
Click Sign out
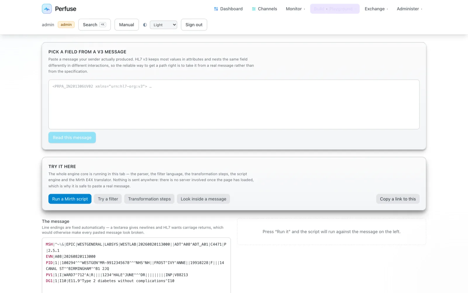[x=194, y=25]
